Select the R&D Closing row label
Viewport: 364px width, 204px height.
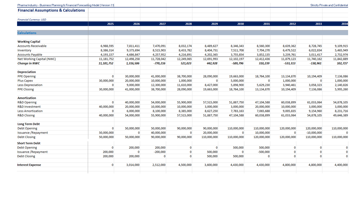26,115
